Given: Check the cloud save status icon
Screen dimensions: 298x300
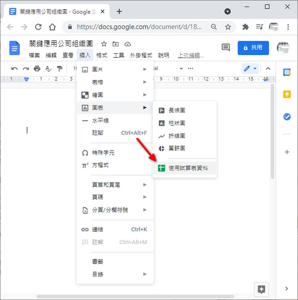Looking at the screenshot, I should pyautogui.click(x=127, y=44).
